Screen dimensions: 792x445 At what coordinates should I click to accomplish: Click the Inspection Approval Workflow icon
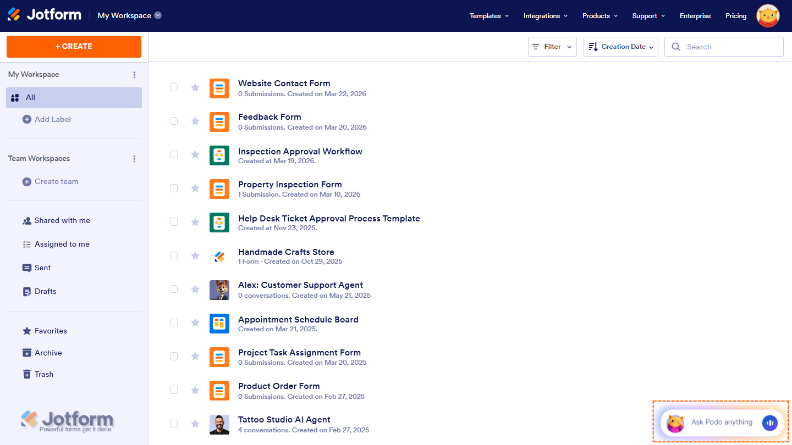point(219,155)
